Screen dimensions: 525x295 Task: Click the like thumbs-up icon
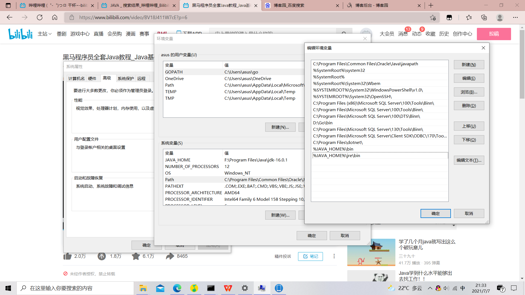coord(67,256)
